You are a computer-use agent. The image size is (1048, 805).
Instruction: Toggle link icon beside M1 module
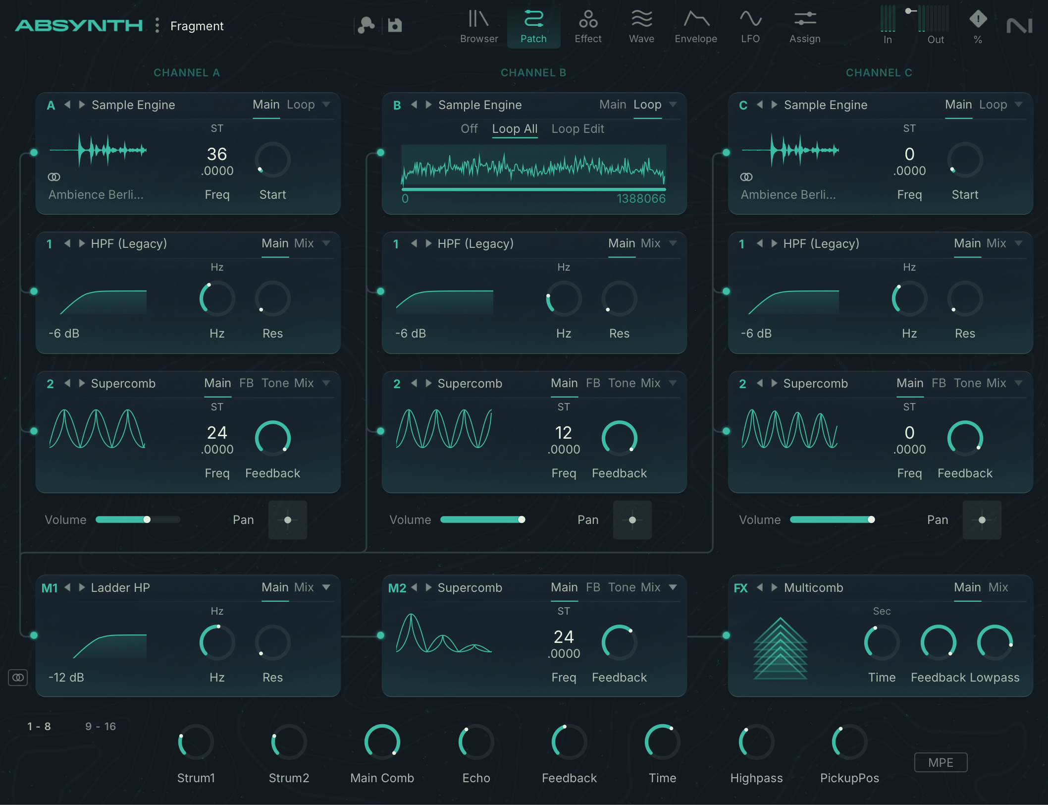tap(18, 677)
